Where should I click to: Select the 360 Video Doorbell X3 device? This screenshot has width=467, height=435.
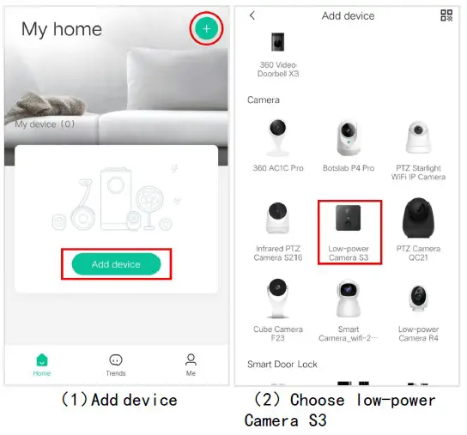[x=278, y=55]
